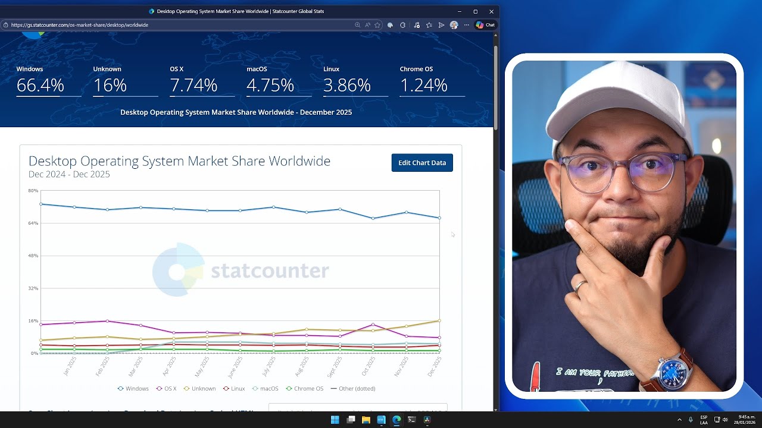Open the Terminal app on the taskbar

(412, 420)
